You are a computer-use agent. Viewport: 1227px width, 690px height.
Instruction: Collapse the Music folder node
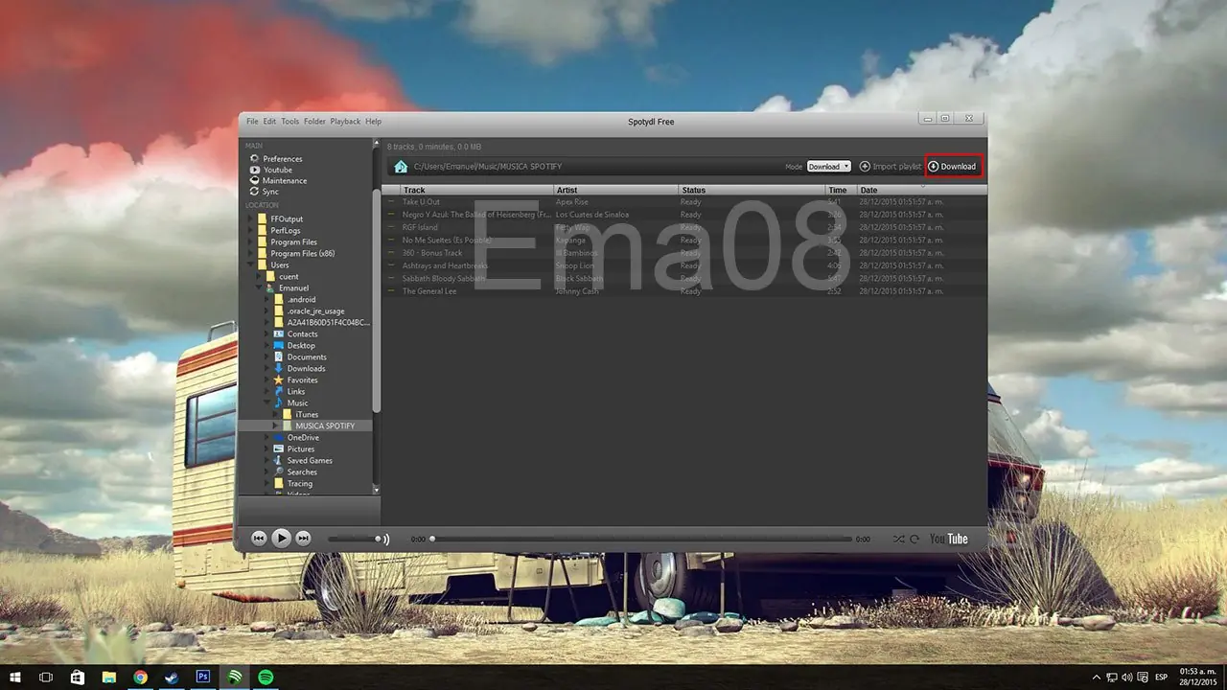(x=267, y=403)
